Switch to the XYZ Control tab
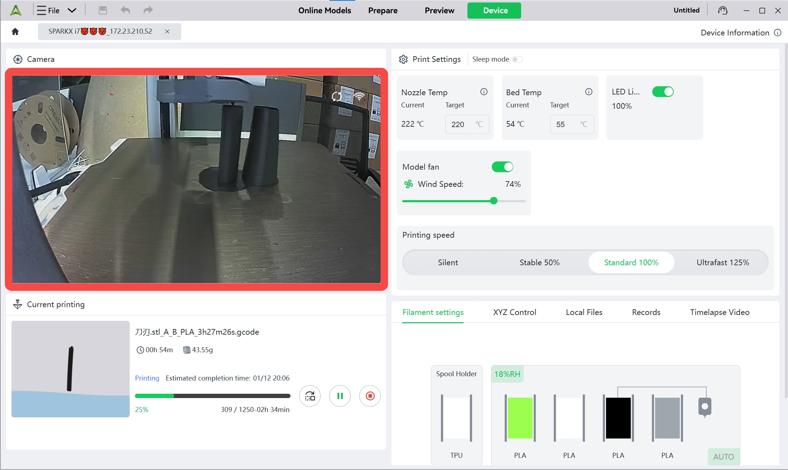This screenshot has height=470, width=788. click(x=514, y=312)
